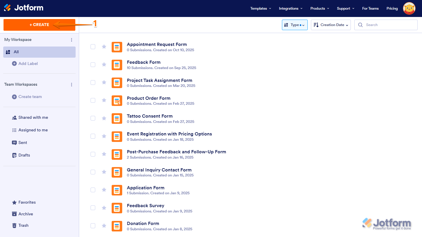Open the Pricing page
This screenshot has width=422, height=237.
(392, 8)
